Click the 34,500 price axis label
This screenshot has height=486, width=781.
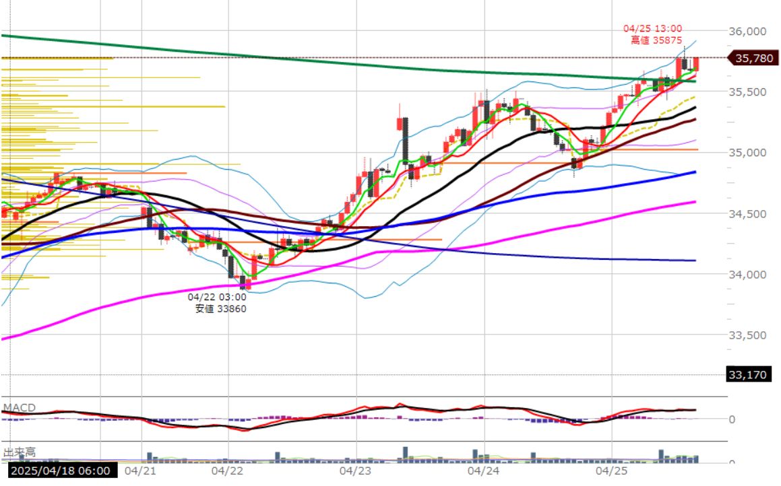pyautogui.click(x=747, y=214)
